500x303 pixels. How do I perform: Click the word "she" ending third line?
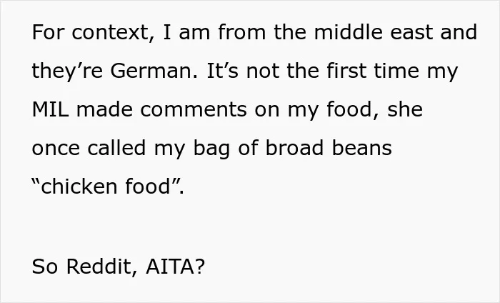405,109
